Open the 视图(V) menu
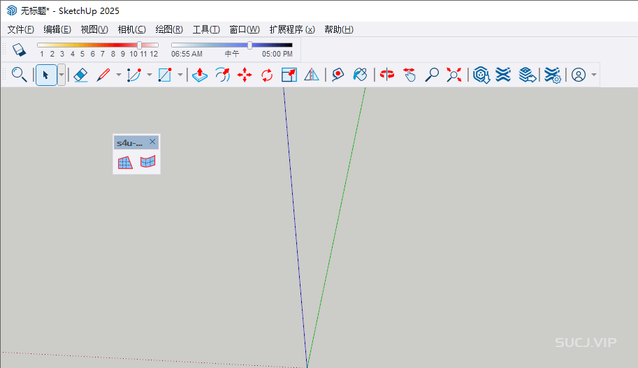The height and width of the screenshot is (368, 638). 94,29
